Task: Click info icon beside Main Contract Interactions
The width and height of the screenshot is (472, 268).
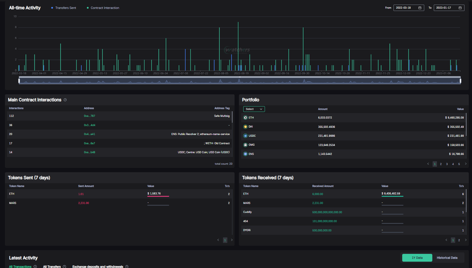Action: [x=65, y=100]
